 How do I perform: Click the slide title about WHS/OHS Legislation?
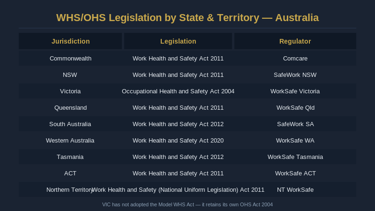point(187,18)
